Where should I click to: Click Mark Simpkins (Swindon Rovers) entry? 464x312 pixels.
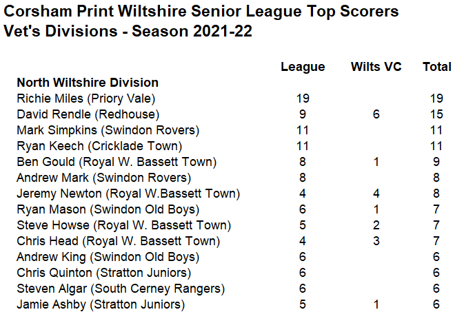tap(108, 130)
